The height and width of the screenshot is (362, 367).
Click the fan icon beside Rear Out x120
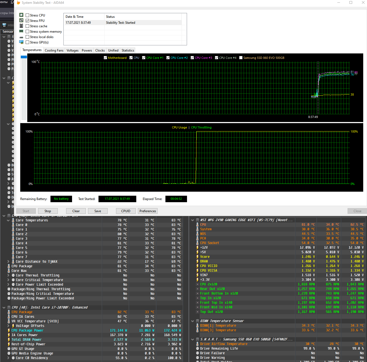(x=198, y=289)
